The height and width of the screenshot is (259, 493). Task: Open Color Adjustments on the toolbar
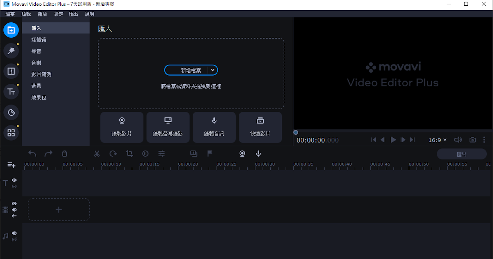click(145, 153)
